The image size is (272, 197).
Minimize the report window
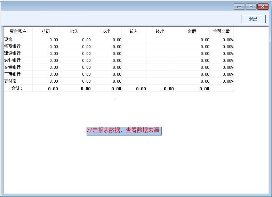[x=239, y=7]
